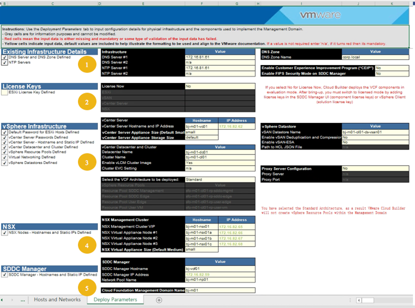Click the yellow step 2 circle
The image size is (415, 308).
click(x=87, y=102)
